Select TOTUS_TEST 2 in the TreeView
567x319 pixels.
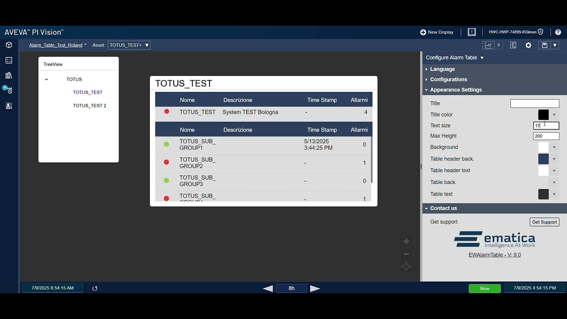[x=89, y=105]
